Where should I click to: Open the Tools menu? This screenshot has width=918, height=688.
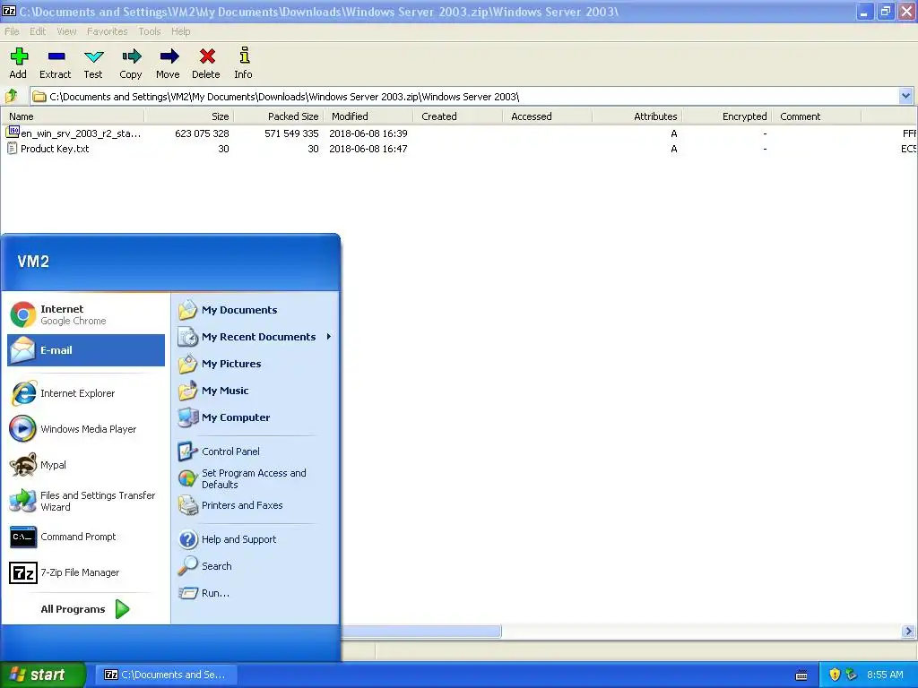tap(150, 31)
